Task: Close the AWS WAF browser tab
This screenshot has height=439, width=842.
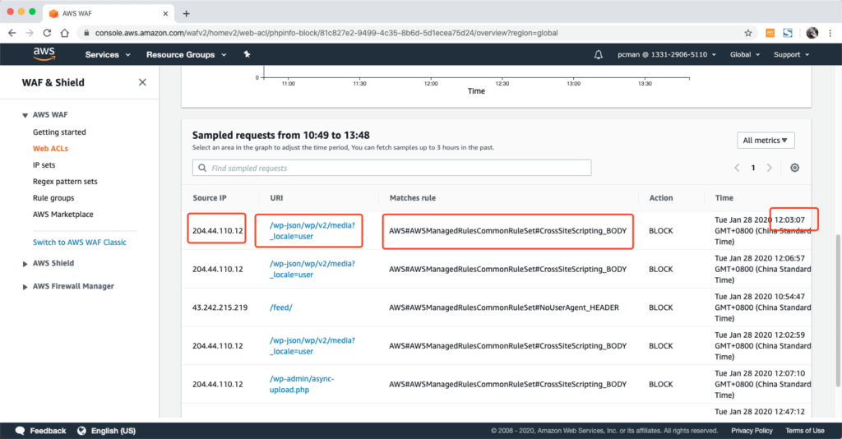Action: pos(165,13)
